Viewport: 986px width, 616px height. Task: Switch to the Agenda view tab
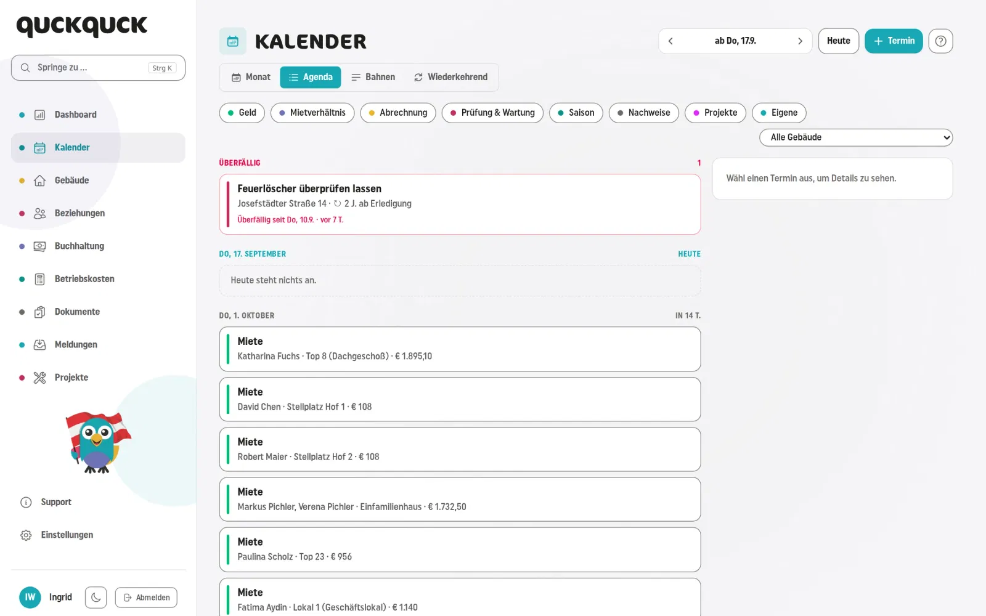click(x=311, y=77)
